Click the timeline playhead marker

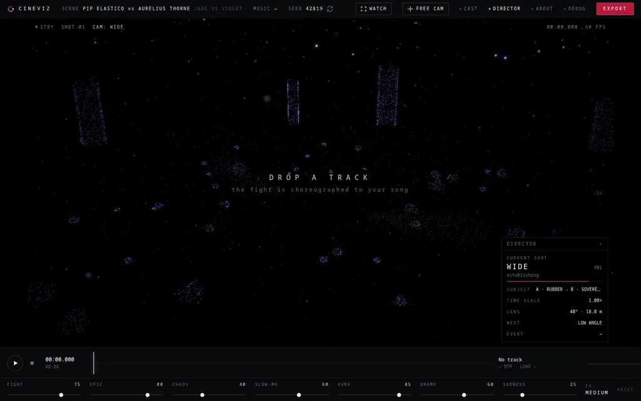click(94, 363)
